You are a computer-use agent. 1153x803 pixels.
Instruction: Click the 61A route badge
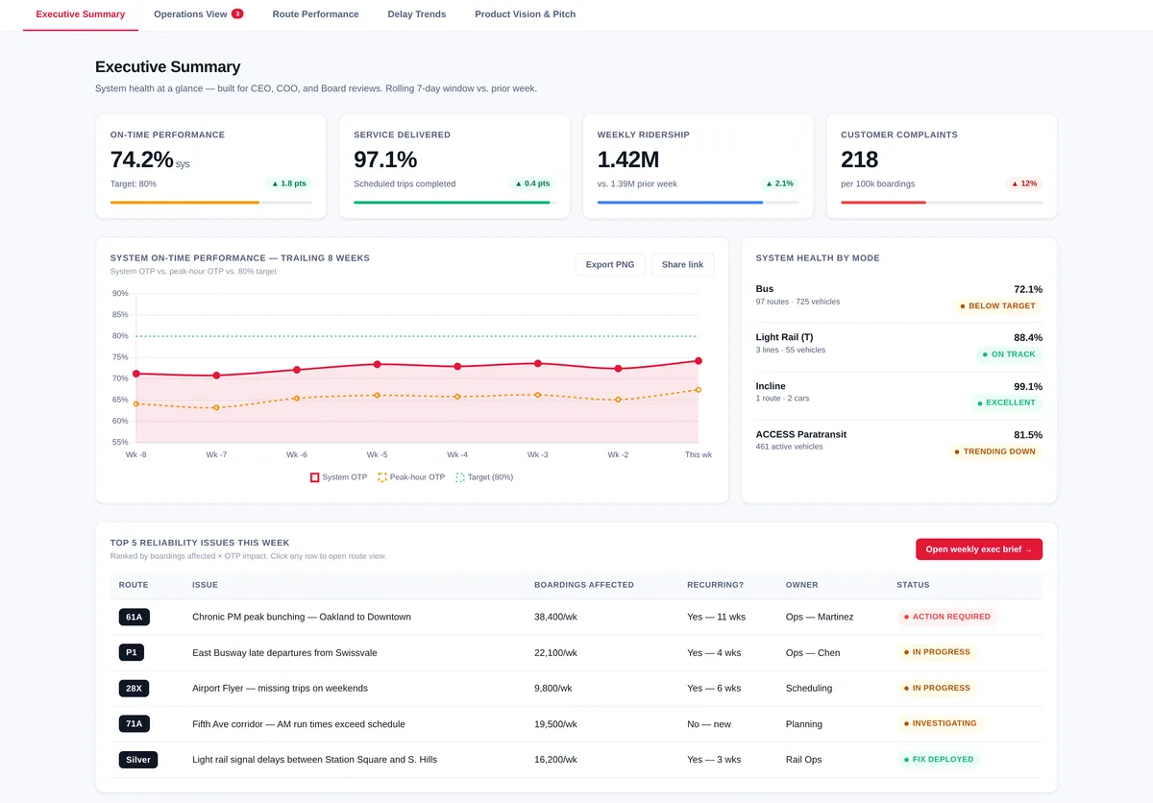pos(135,617)
